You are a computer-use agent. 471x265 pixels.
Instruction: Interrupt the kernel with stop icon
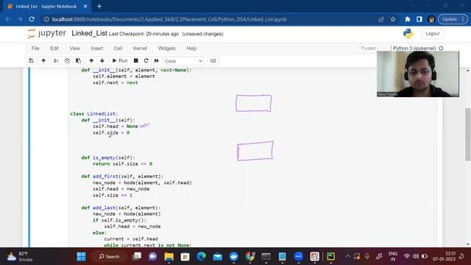point(135,60)
